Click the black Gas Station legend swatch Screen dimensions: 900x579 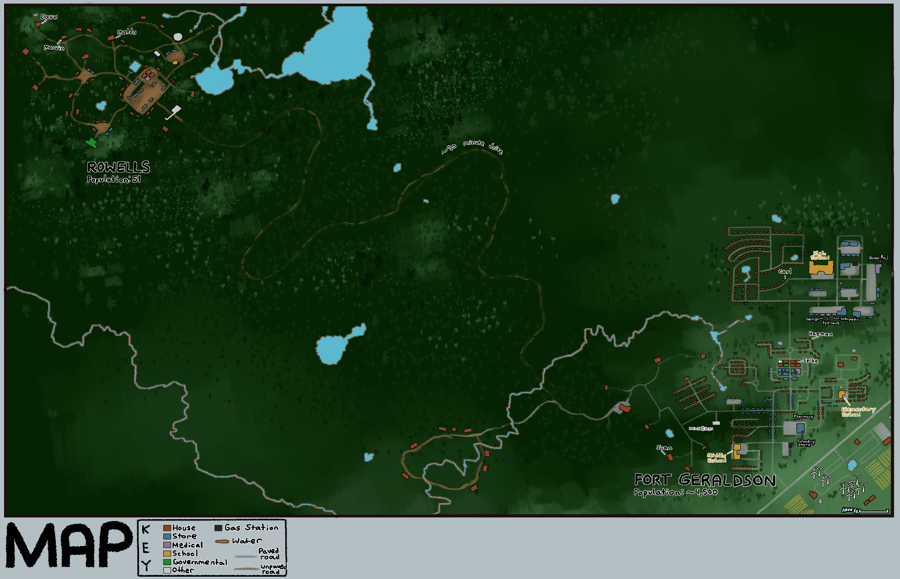[218, 528]
